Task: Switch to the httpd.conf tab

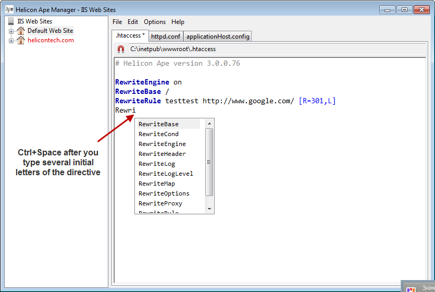Action: 165,36
